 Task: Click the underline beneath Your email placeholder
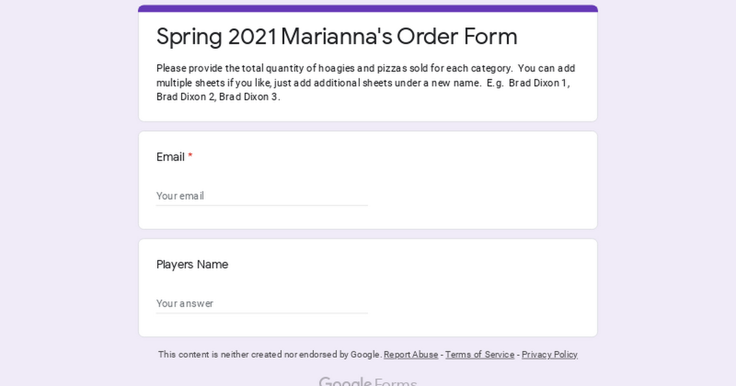click(x=262, y=205)
